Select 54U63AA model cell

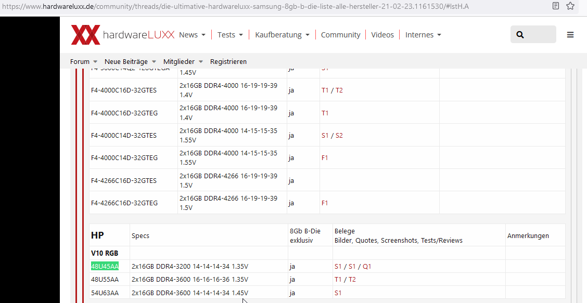[x=105, y=293]
